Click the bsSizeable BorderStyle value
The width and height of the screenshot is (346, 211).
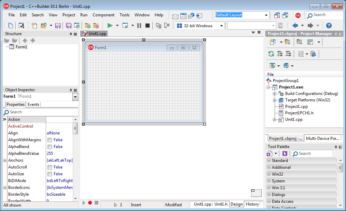tap(56, 194)
